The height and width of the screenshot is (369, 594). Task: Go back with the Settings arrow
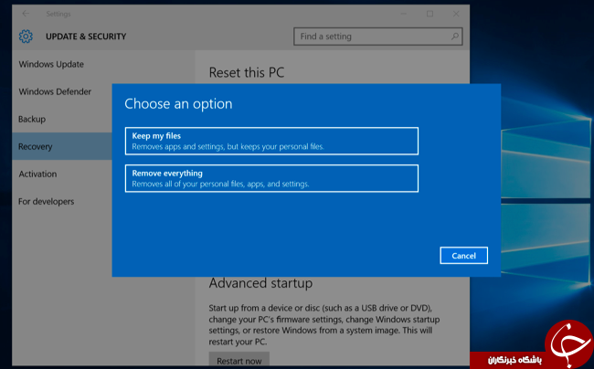26,14
